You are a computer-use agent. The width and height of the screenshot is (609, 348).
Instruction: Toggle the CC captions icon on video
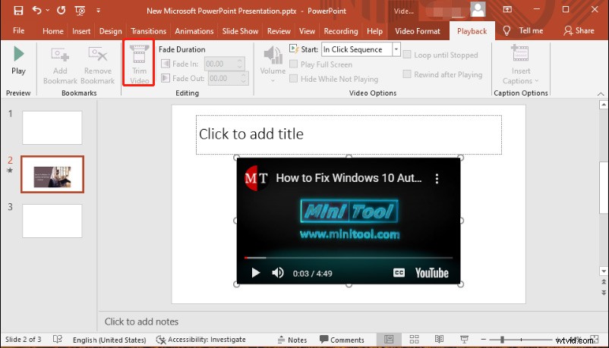point(399,273)
